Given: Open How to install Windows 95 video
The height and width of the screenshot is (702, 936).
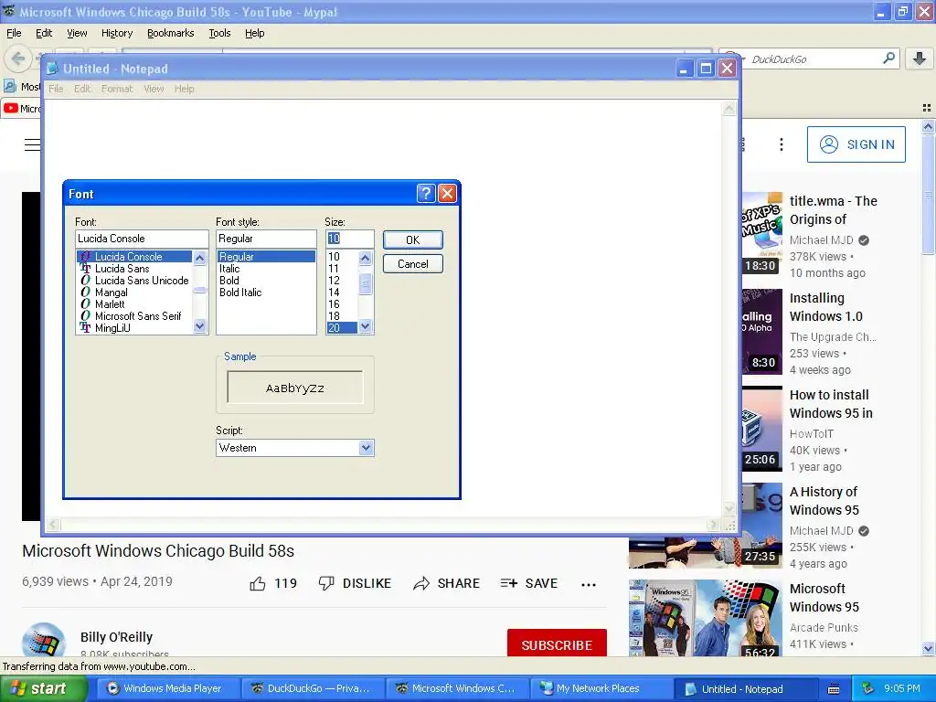Looking at the screenshot, I should pos(831,404).
